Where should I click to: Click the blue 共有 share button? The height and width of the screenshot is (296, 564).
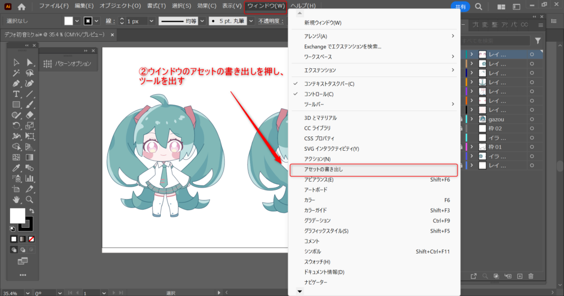tap(460, 6)
